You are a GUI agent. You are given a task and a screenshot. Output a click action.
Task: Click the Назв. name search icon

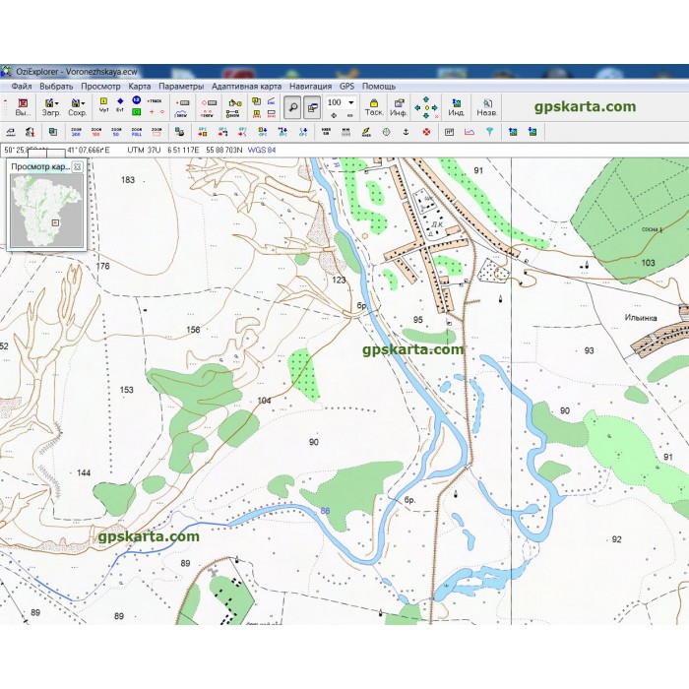point(487,106)
